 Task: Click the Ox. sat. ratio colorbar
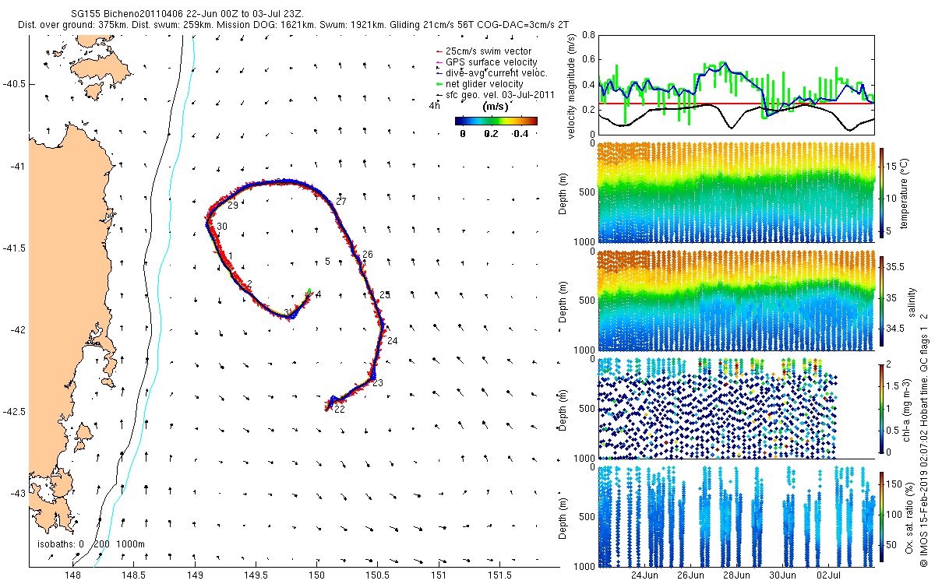pyautogui.click(x=881, y=517)
